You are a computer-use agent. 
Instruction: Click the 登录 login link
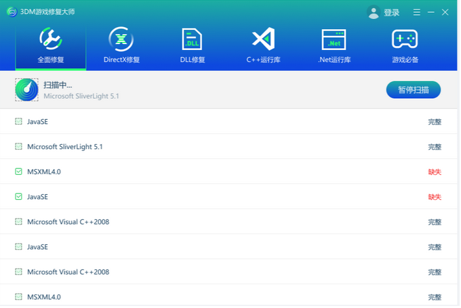click(x=392, y=12)
